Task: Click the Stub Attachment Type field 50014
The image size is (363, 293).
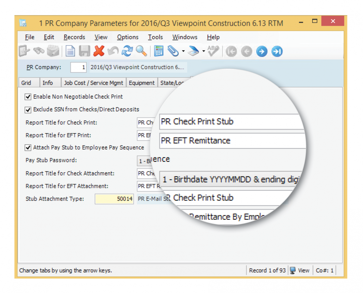Action: [114, 199]
